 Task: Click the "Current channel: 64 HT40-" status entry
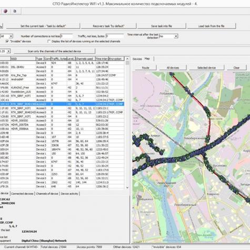(x=21, y=247)
